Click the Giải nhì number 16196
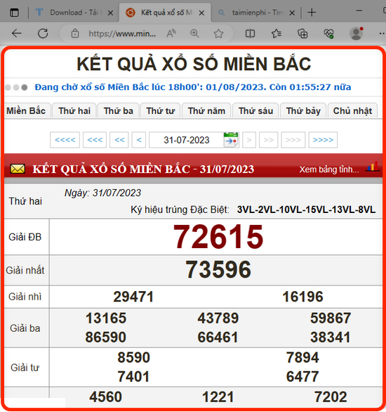Viewport: 386px width, 412px height. tap(302, 297)
